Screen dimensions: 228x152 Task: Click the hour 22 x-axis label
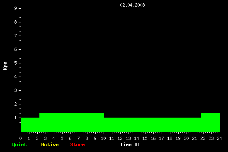[203, 138]
